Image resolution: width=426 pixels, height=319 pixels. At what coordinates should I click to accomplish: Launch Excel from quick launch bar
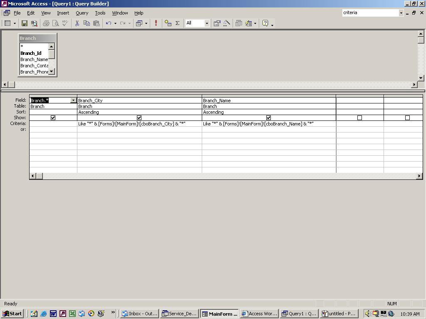pos(72,314)
